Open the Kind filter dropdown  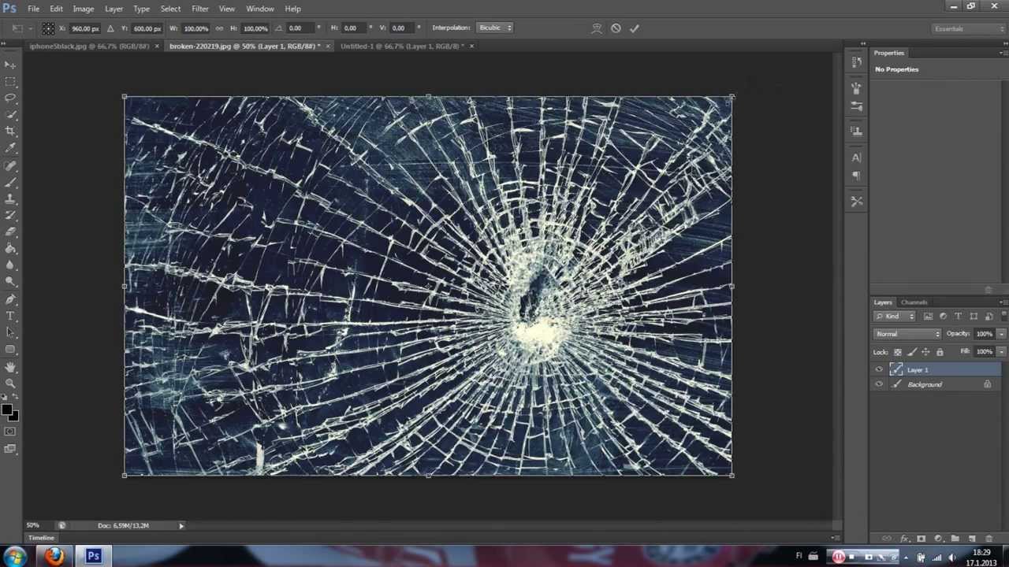pyautogui.click(x=895, y=317)
